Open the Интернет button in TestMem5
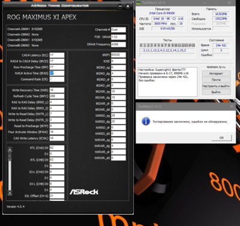Viewport: 240px width, 226px height. (x=216, y=74)
